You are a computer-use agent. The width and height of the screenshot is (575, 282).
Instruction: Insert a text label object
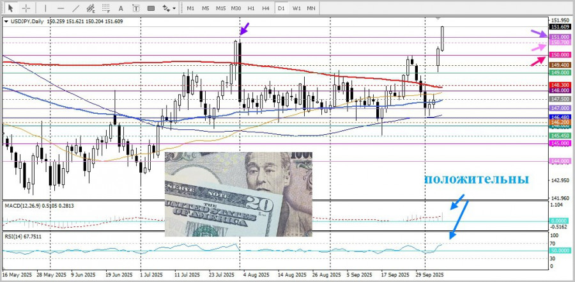coord(137,8)
